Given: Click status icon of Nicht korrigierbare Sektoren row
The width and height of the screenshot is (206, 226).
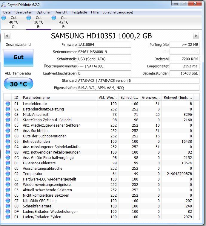Looking at the screenshot, I should pos(8,195).
